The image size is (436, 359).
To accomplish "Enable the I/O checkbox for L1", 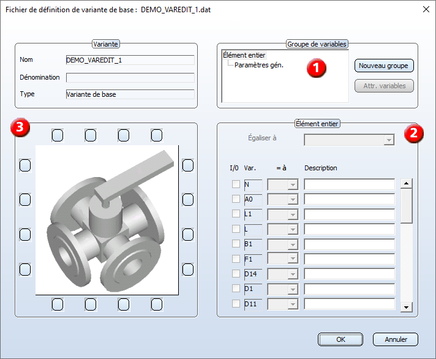I will coord(236,214).
